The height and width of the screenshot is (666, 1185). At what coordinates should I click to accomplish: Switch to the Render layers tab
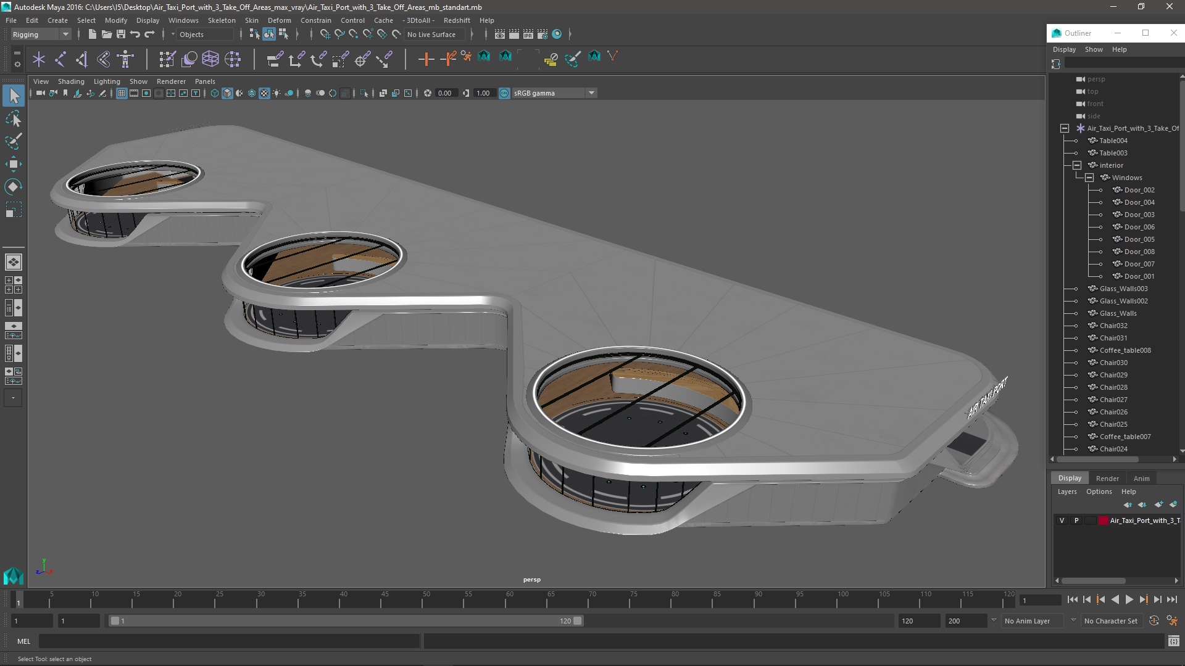pos(1107,479)
